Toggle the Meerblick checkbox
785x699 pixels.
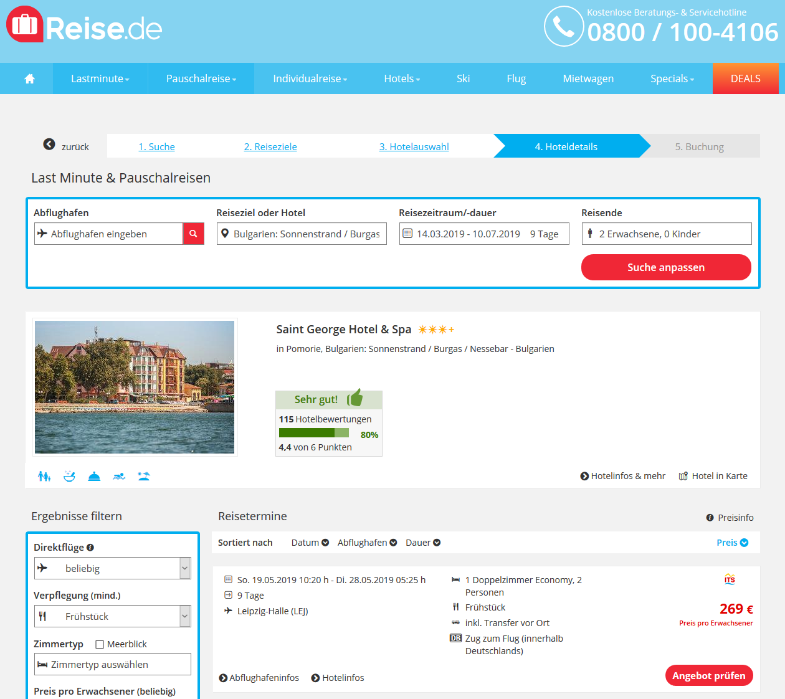click(x=100, y=644)
